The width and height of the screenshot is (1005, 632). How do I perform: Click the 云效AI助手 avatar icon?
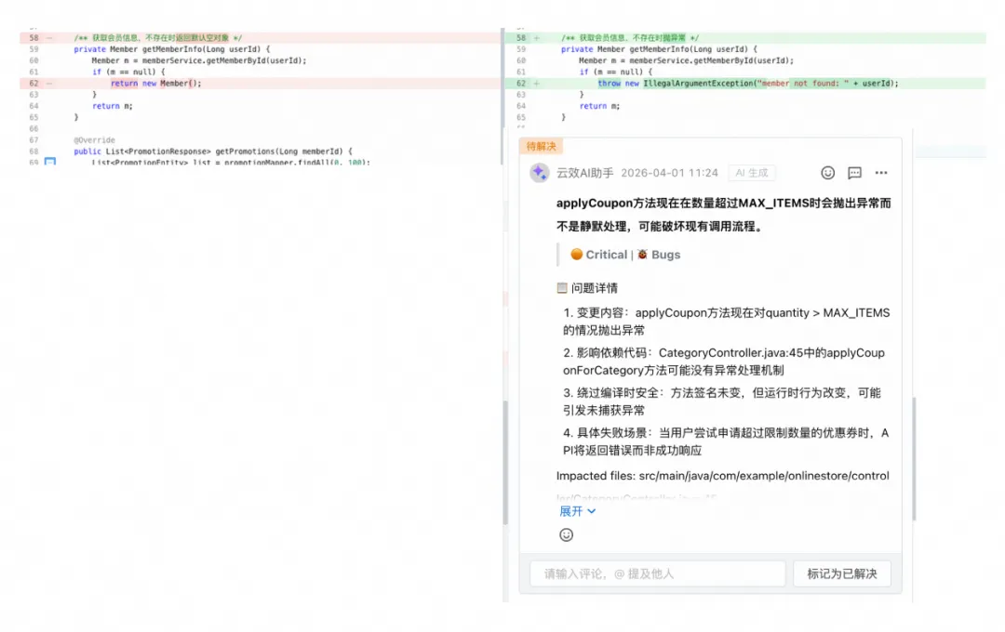pos(539,173)
